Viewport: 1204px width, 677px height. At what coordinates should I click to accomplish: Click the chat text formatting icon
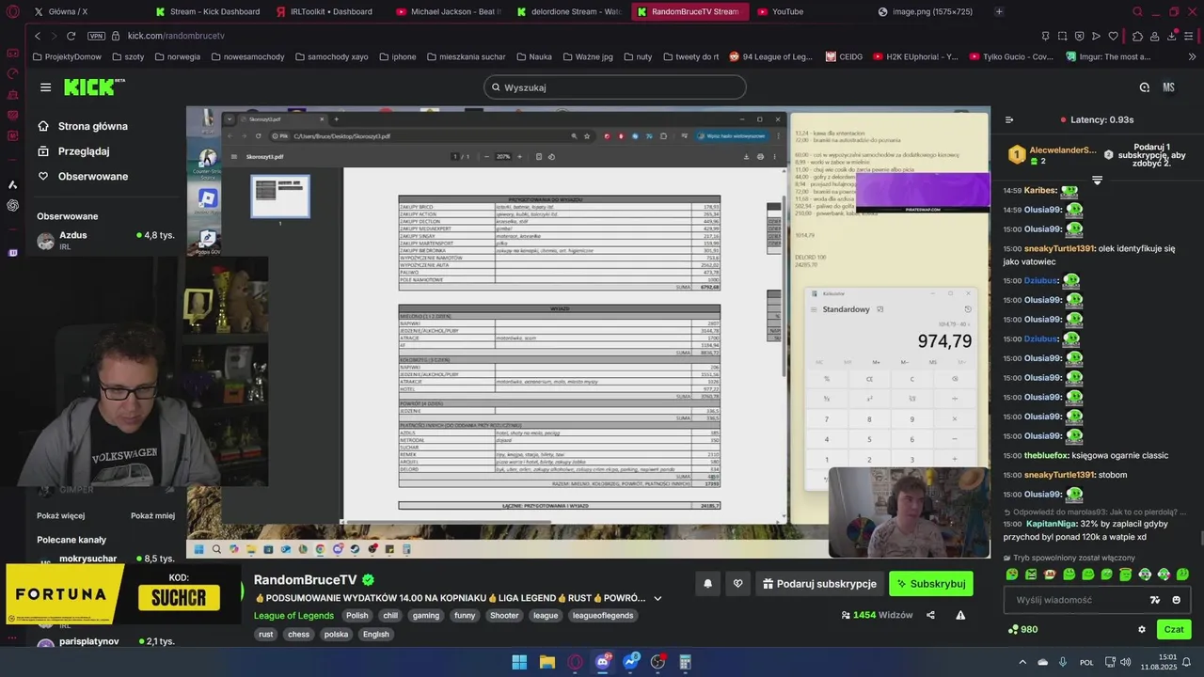point(1155,600)
